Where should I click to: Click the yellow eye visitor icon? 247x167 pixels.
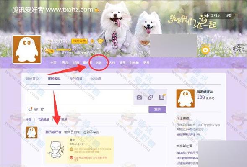pyautogui.click(x=205, y=50)
